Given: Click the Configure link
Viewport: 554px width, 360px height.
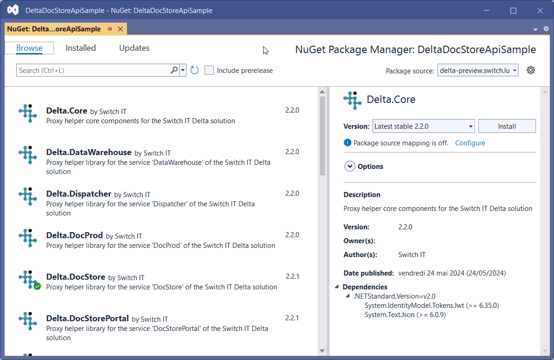Looking at the screenshot, I should [470, 143].
